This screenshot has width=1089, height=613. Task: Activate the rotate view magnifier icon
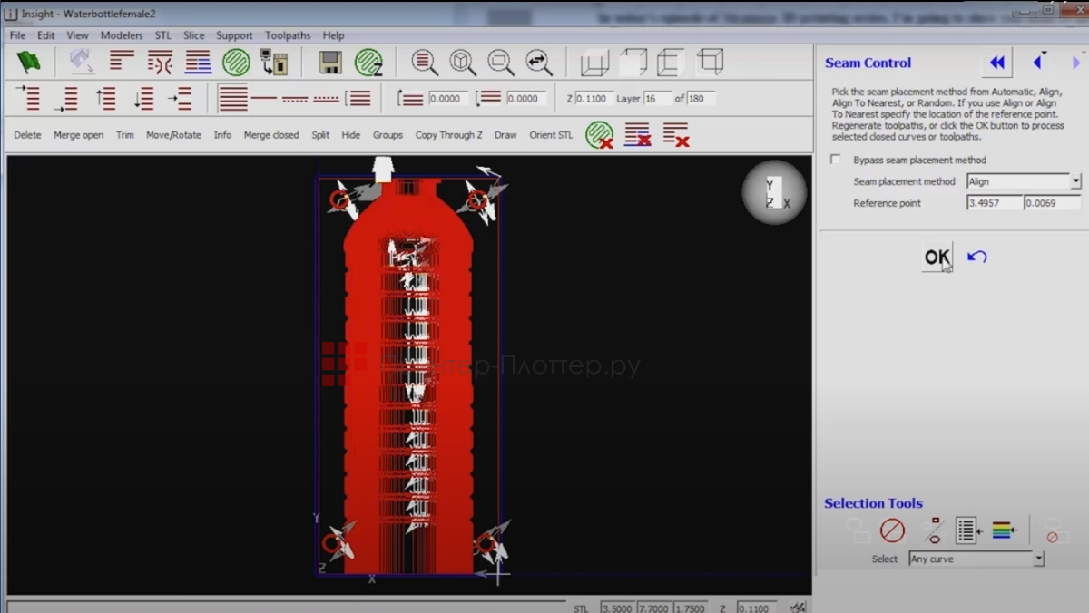click(x=537, y=62)
